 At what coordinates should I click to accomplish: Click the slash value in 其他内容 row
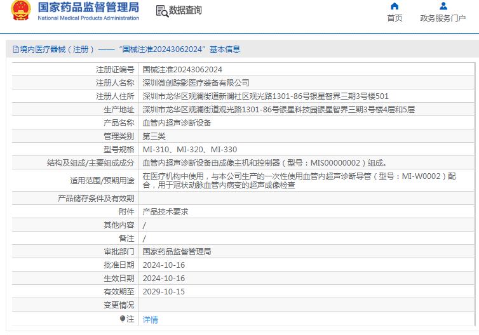144,225
